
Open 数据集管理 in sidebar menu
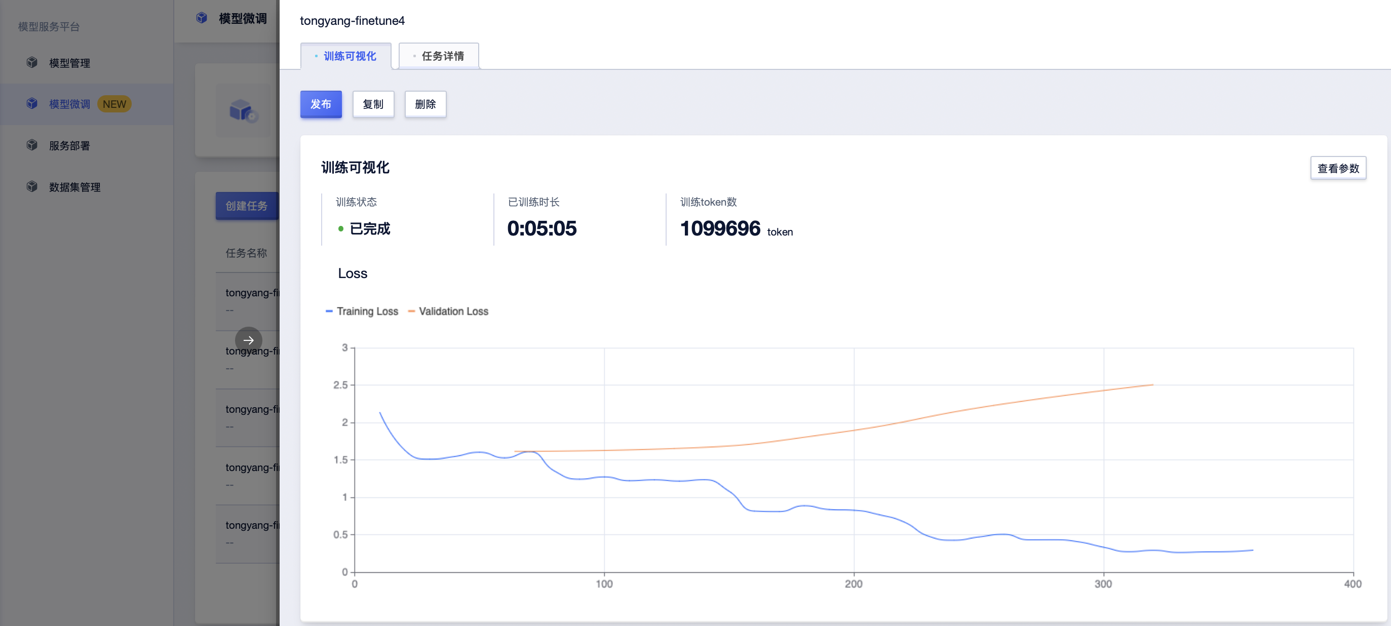74,187
